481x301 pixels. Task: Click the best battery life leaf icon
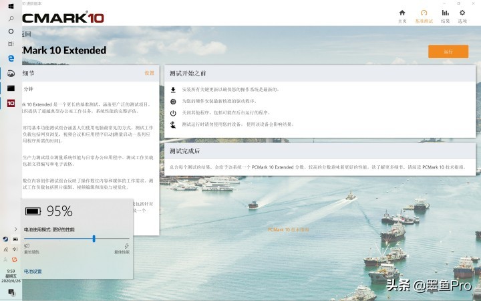point(27,246)
